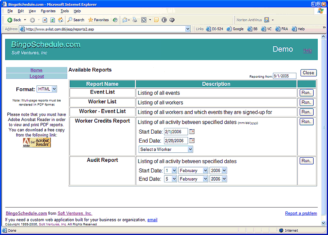Open the Google links shortcut
This screenshot has height=235, width=328.
[235, 29]
